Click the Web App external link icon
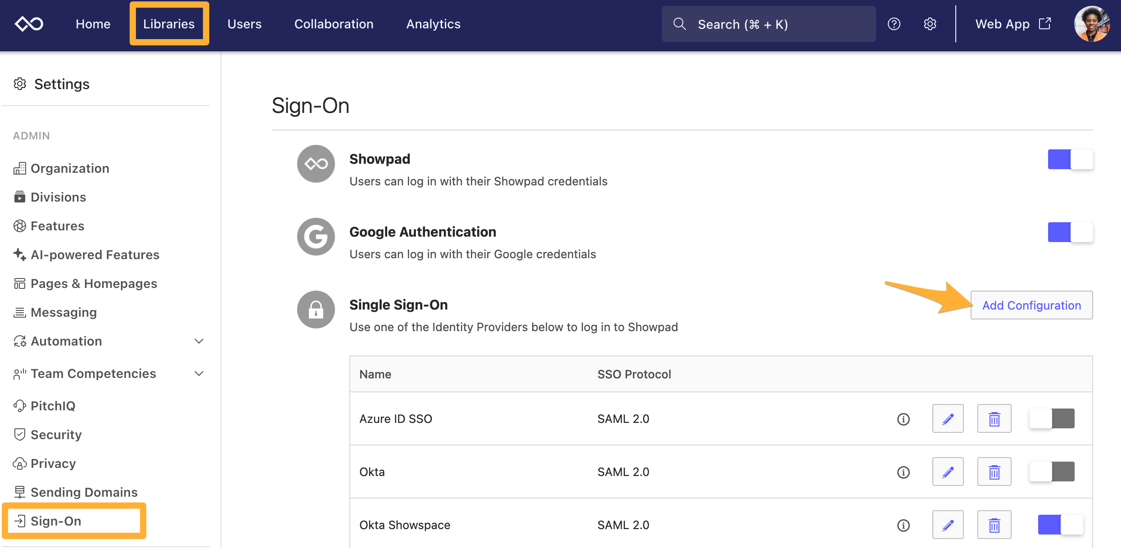1121x548 pixels. point(1045,24)
